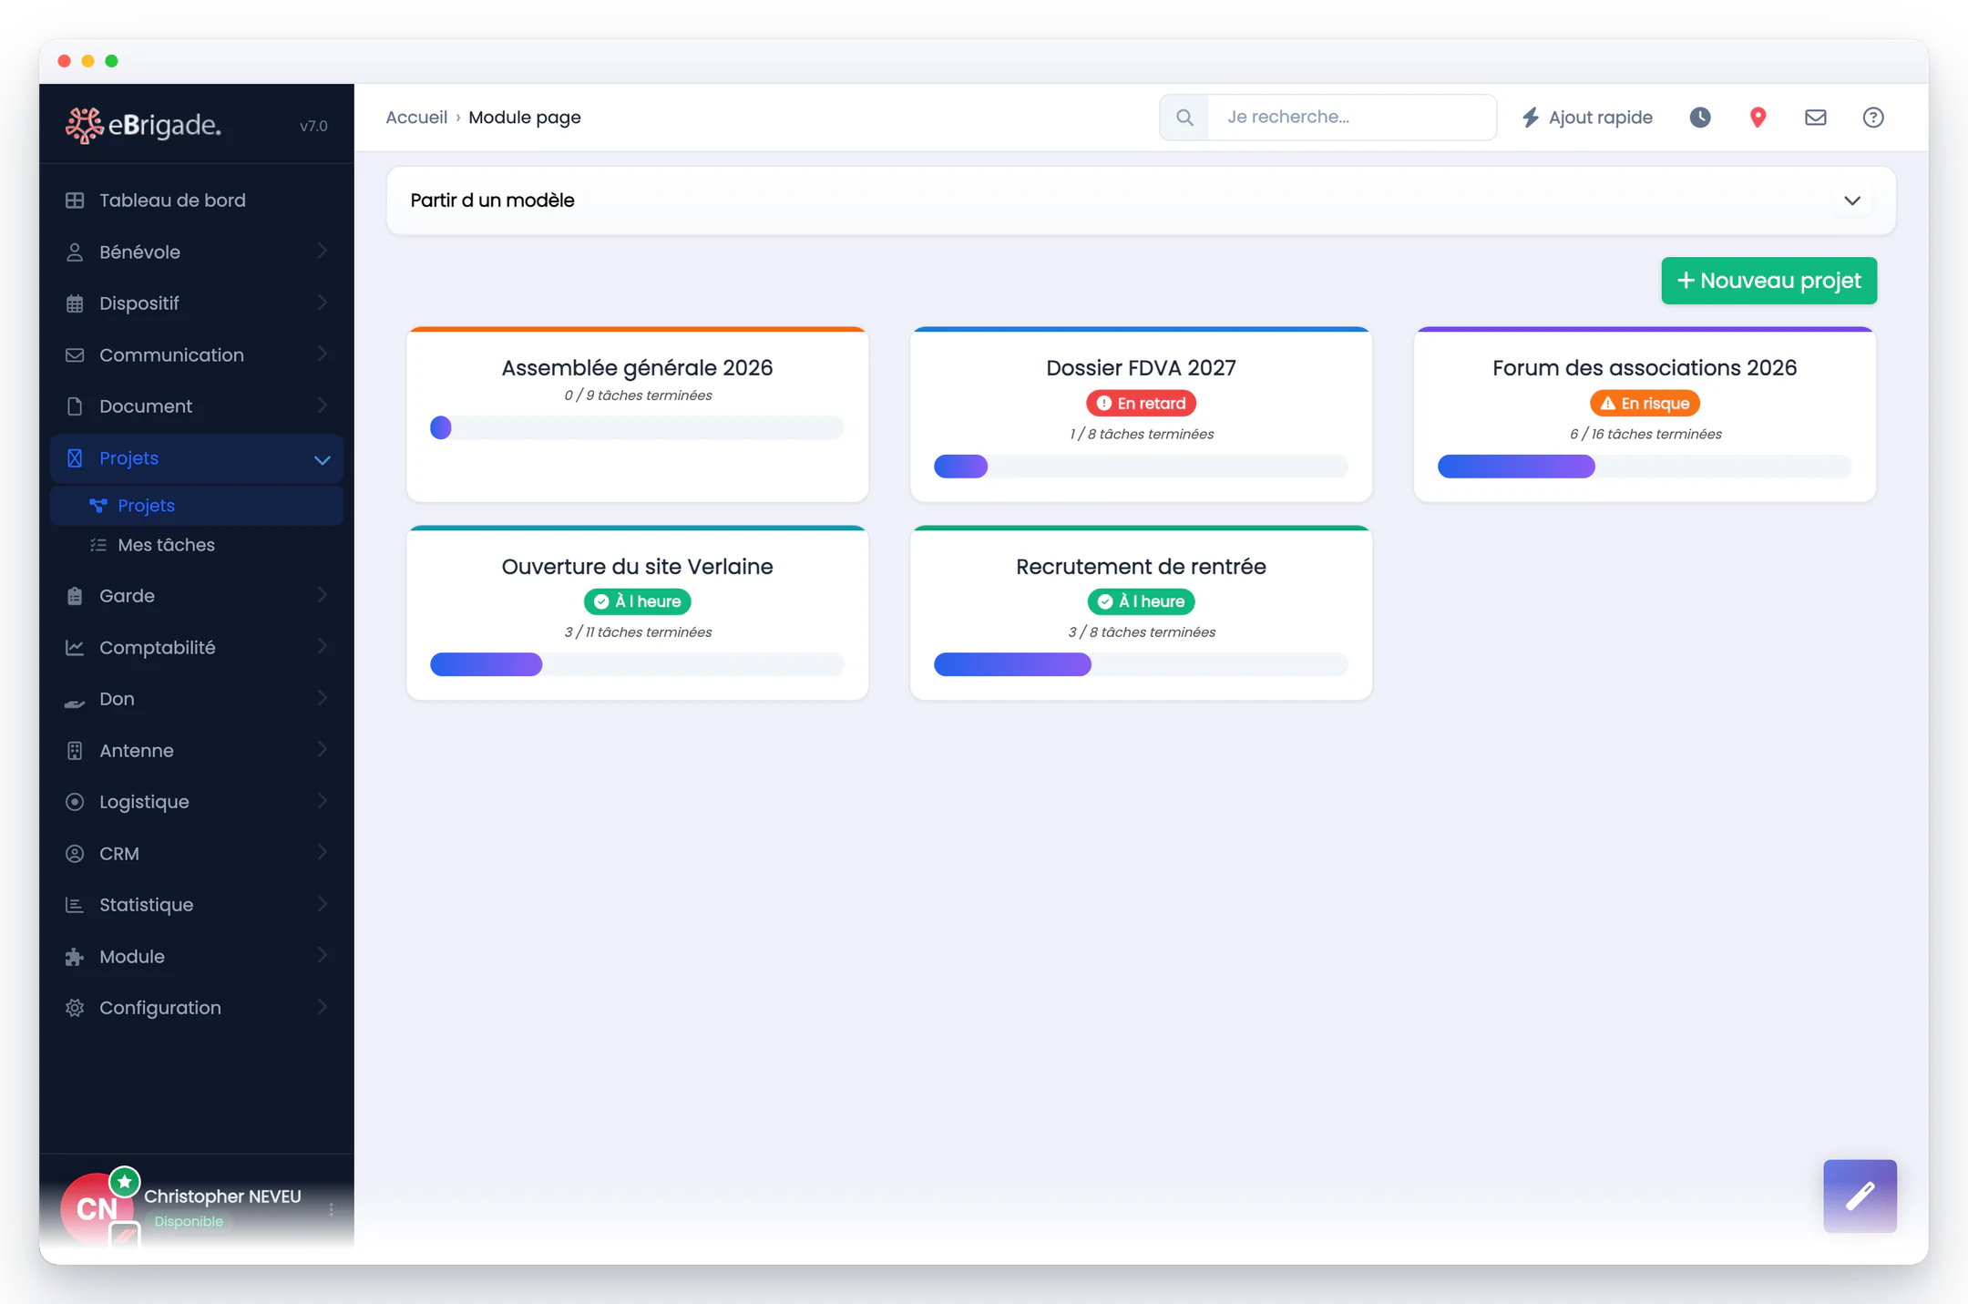
Task: Click the Garde clipboard icon
Action: click(75, 596)
